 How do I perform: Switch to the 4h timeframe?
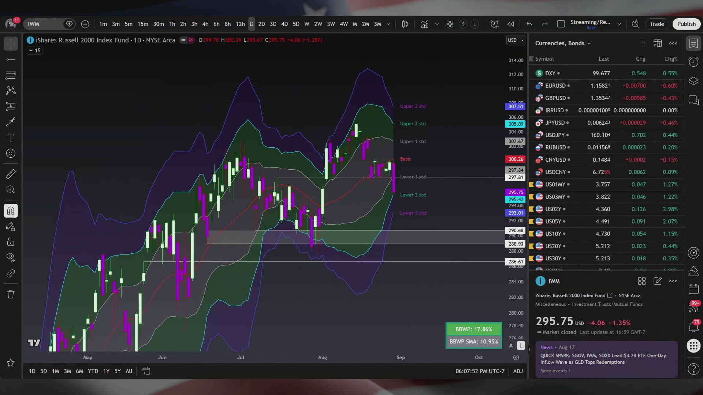(x=205, y=24)
